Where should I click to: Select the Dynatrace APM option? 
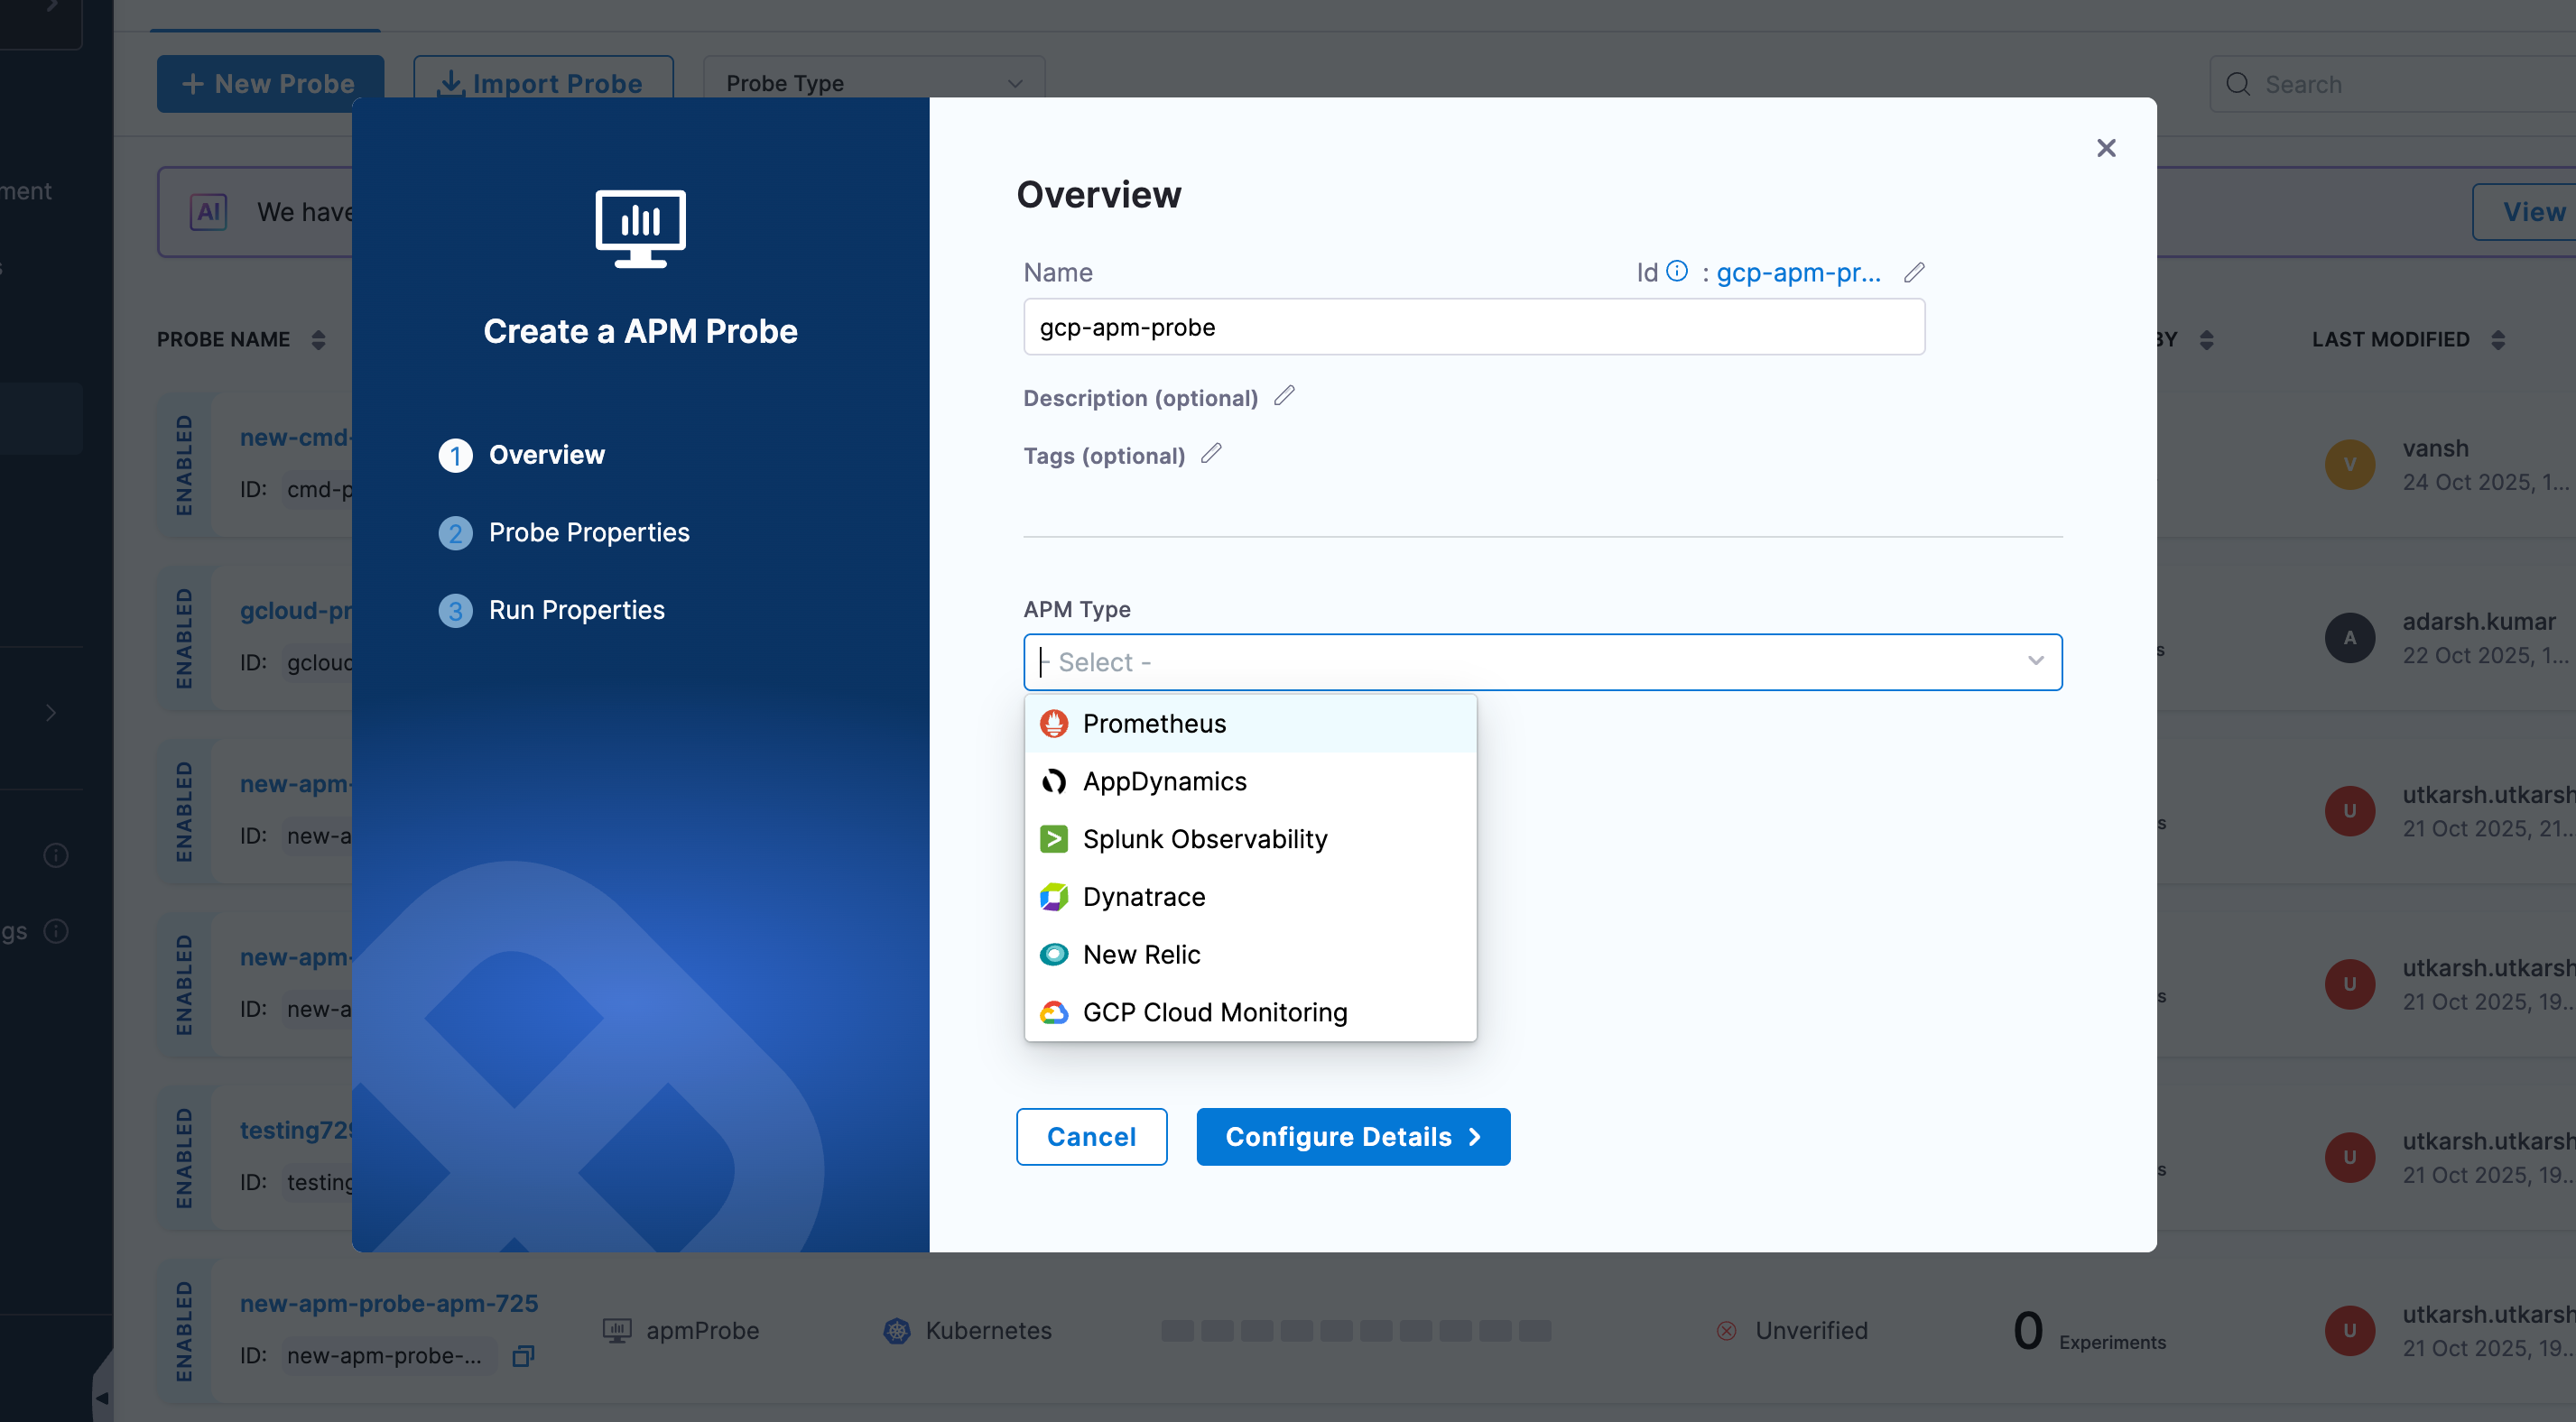point(1143,897)
